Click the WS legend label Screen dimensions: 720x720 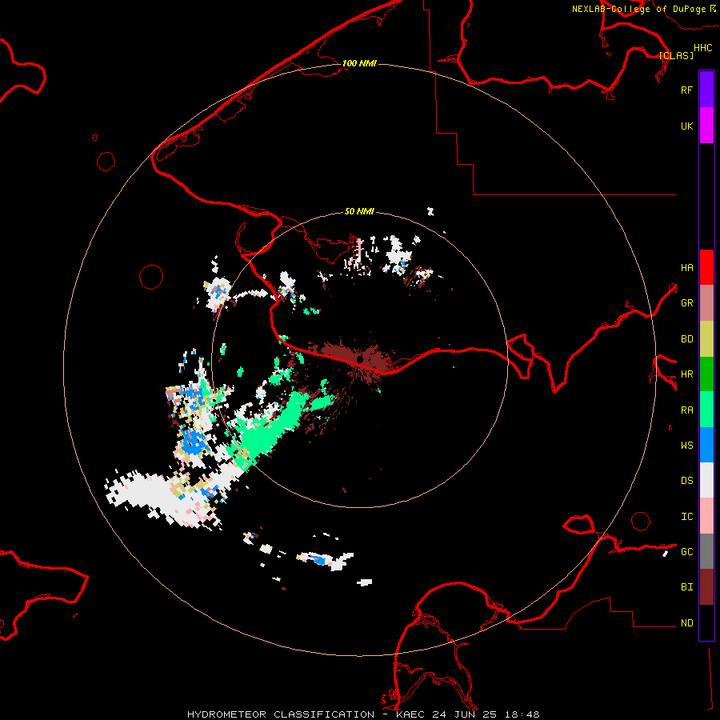pos(686,445)
